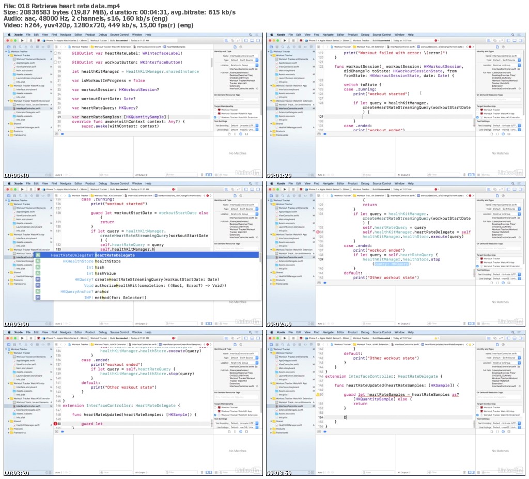Open the Help menu in the 00:03:50 frame

(411, 332)
